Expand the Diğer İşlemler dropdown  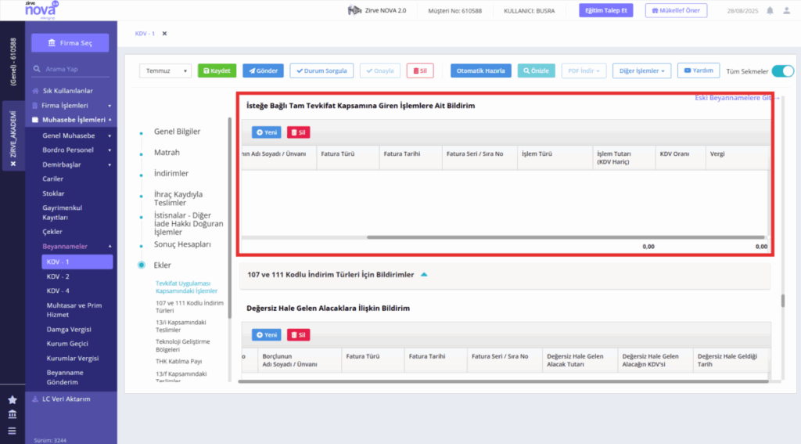point(641,70)
